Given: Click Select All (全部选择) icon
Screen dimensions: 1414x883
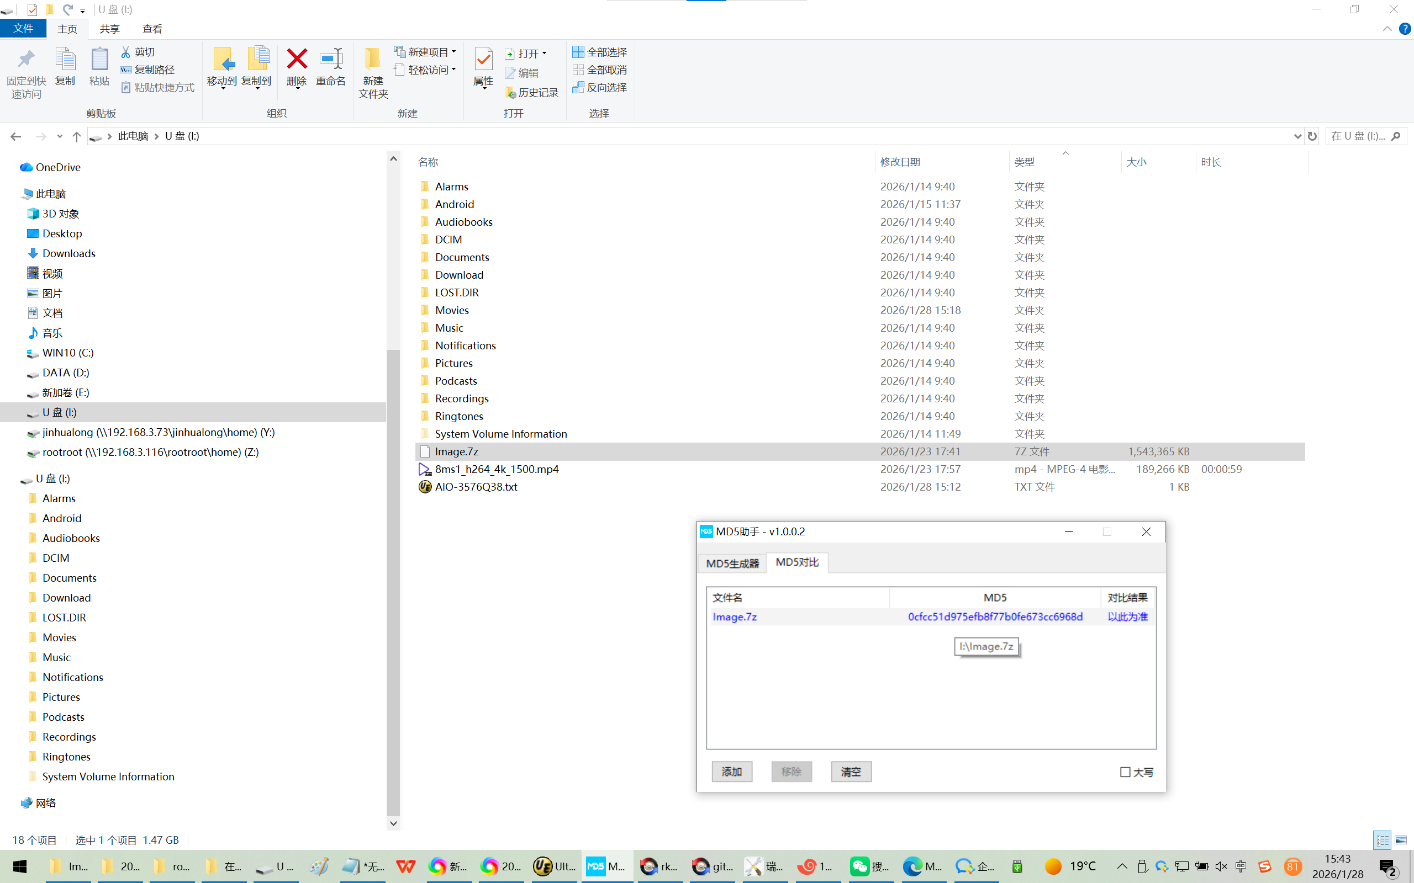Looking at the screenshot, I should pos(578,52).
